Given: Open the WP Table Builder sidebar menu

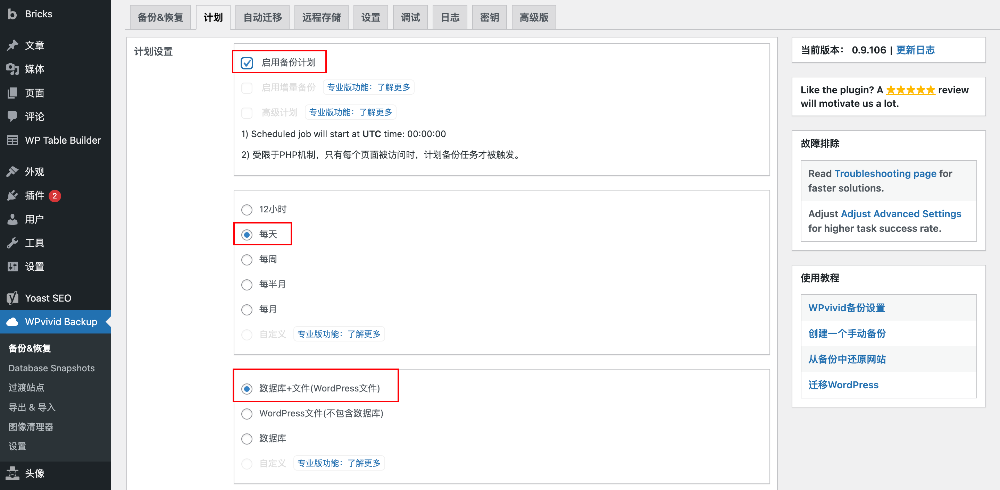Looking at the screenshot, I should point(56,140).
